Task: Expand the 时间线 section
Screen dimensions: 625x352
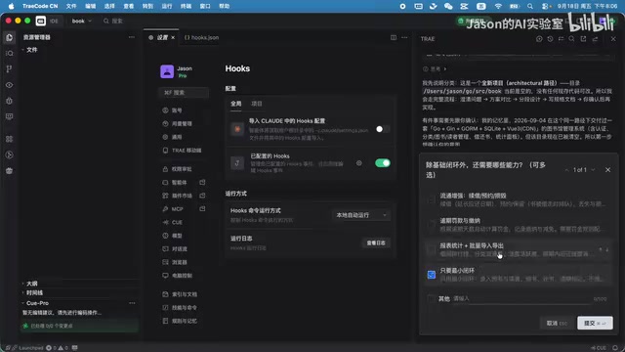Action: [x=23, y=293]
